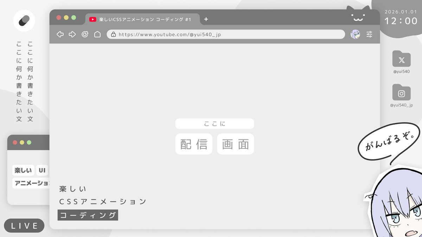Reload the page with the refresh icon
Image resolution: width=422 pixels, height=237 pixels.
tap(85, 34)
